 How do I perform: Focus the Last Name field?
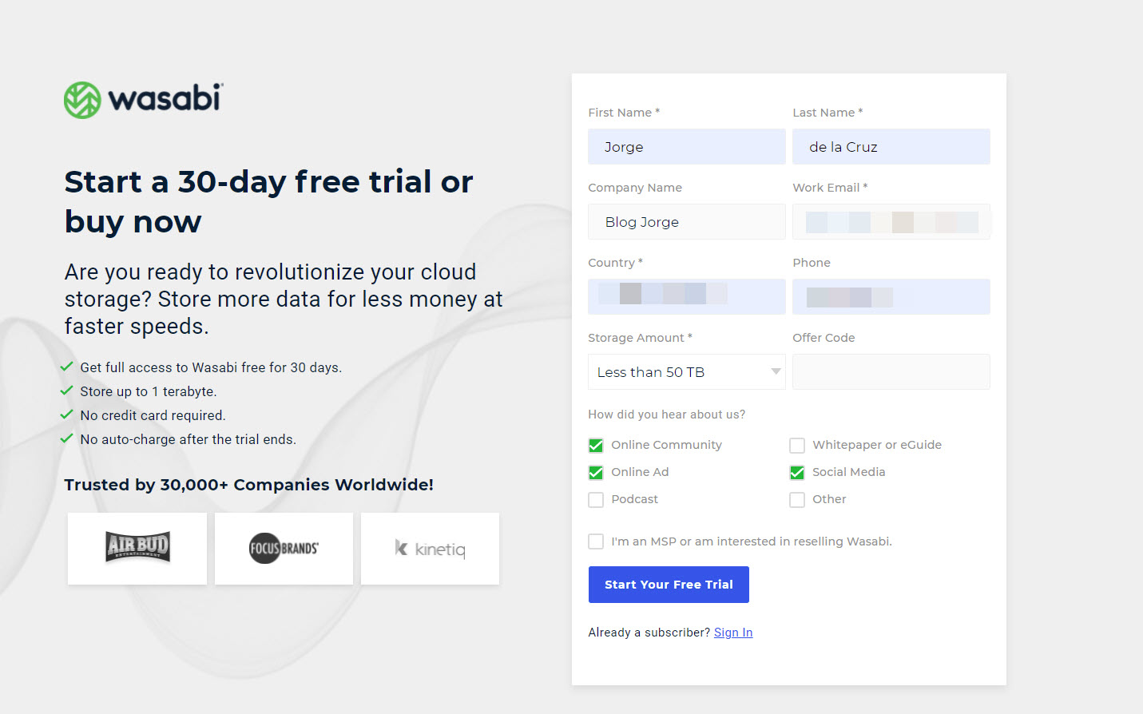(891, 147)
